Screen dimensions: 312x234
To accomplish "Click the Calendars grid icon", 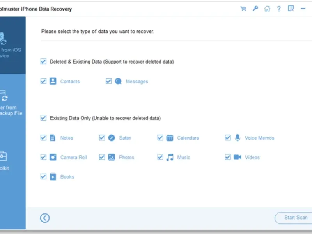I will pos(170,138).
